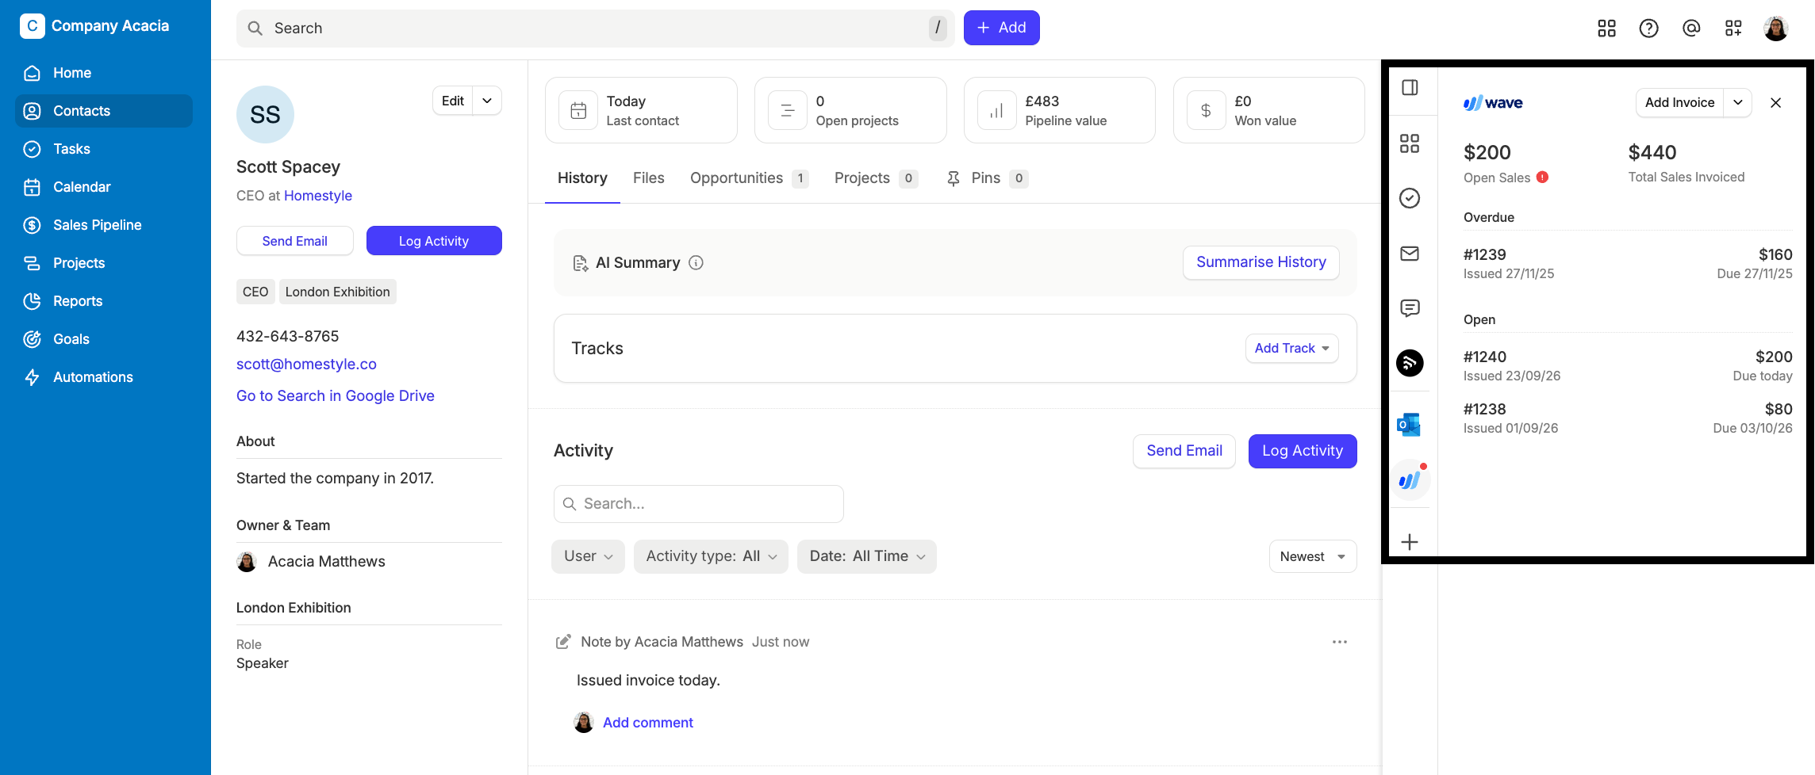
Task: Open the Date All Time filter
Action: [x=867, y=556]
